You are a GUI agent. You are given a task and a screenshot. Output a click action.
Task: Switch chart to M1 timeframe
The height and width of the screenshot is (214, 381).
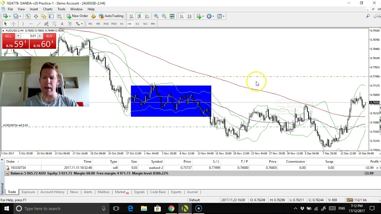click(x=90, y=24)
